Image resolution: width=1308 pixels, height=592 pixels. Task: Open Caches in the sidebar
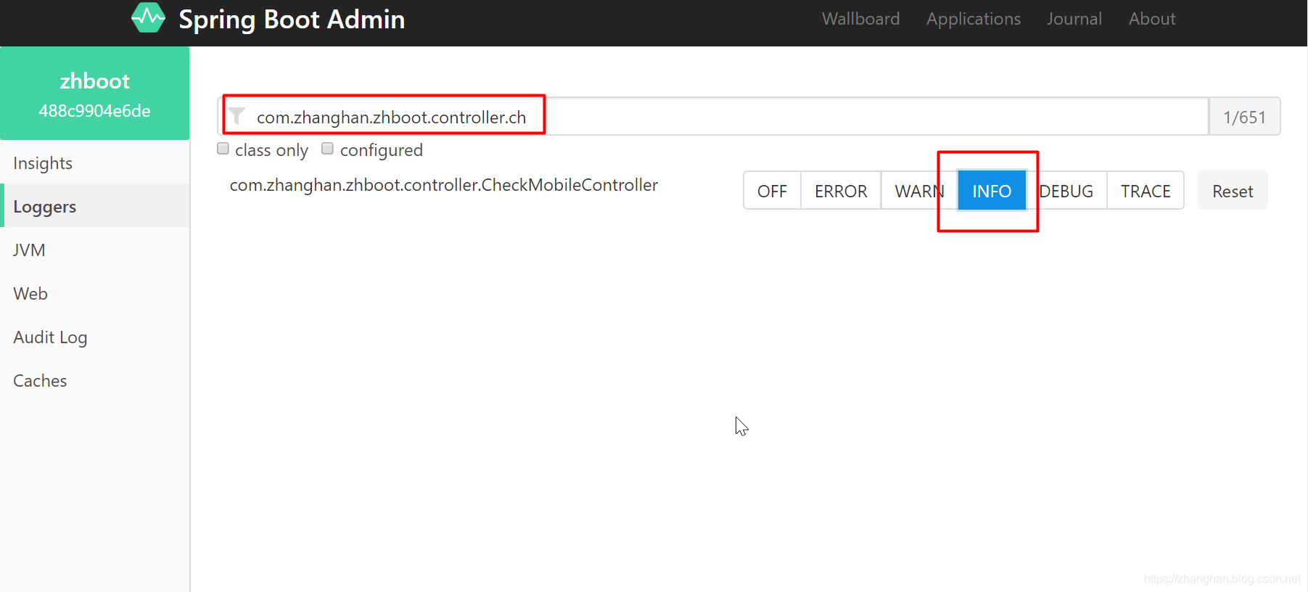pos(95,381)
